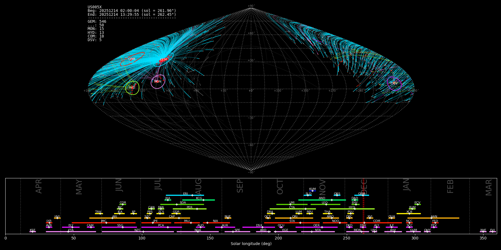The image size is (501, 250).
Task: Select the NDA pink timeline bar
Action: coord(198,232)
